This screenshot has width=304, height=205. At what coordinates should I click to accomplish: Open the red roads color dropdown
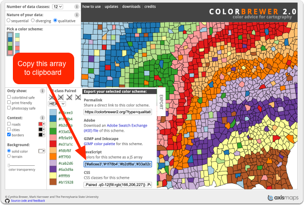click(x=42, y=124)
